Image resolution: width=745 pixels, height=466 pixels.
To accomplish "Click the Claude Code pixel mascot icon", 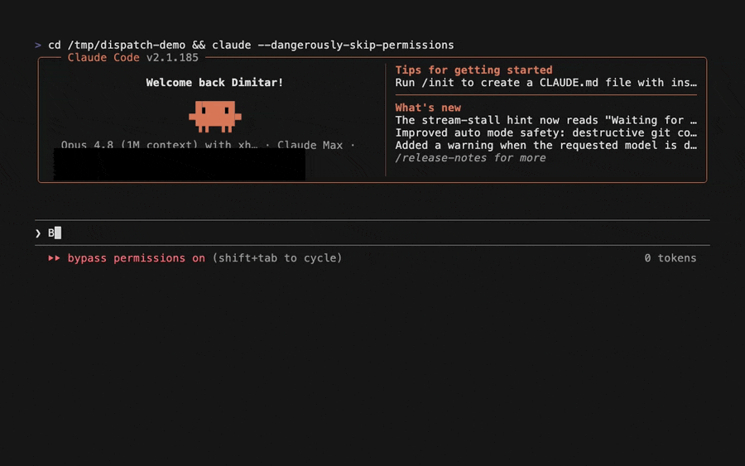I will 214,116.
